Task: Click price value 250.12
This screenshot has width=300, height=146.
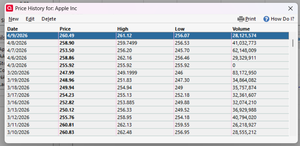Action: (x=67, y=110)
